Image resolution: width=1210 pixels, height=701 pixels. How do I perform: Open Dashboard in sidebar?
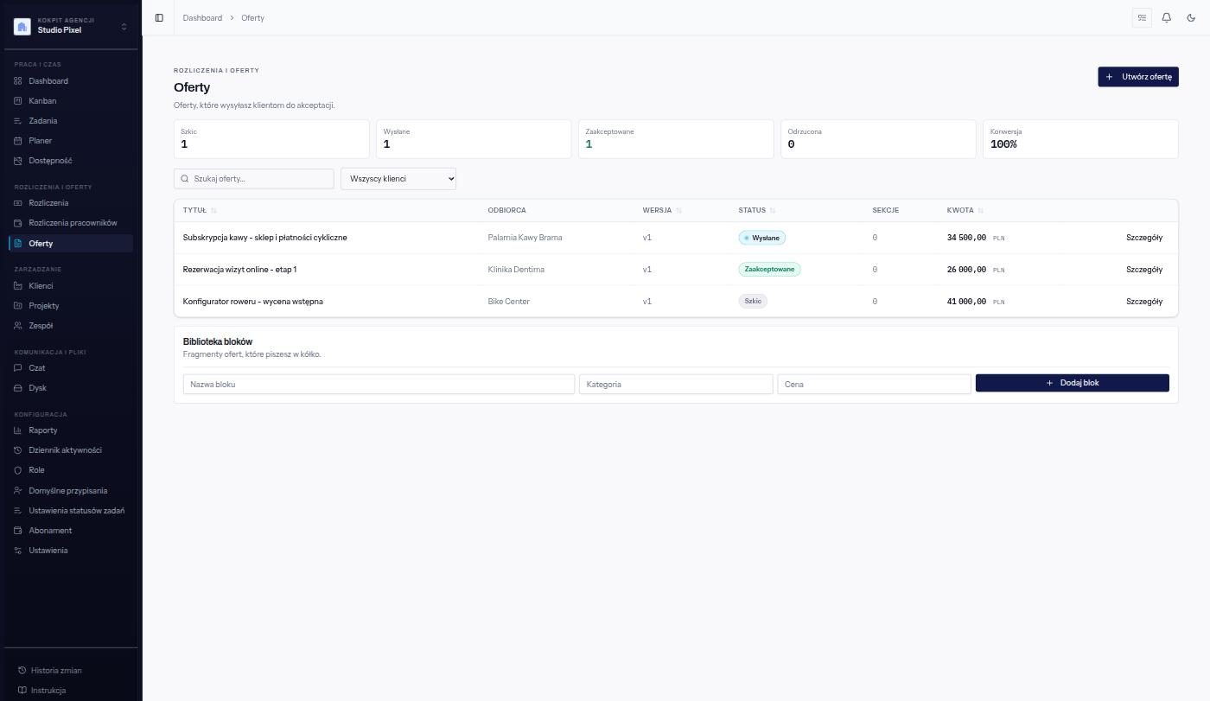71,81
